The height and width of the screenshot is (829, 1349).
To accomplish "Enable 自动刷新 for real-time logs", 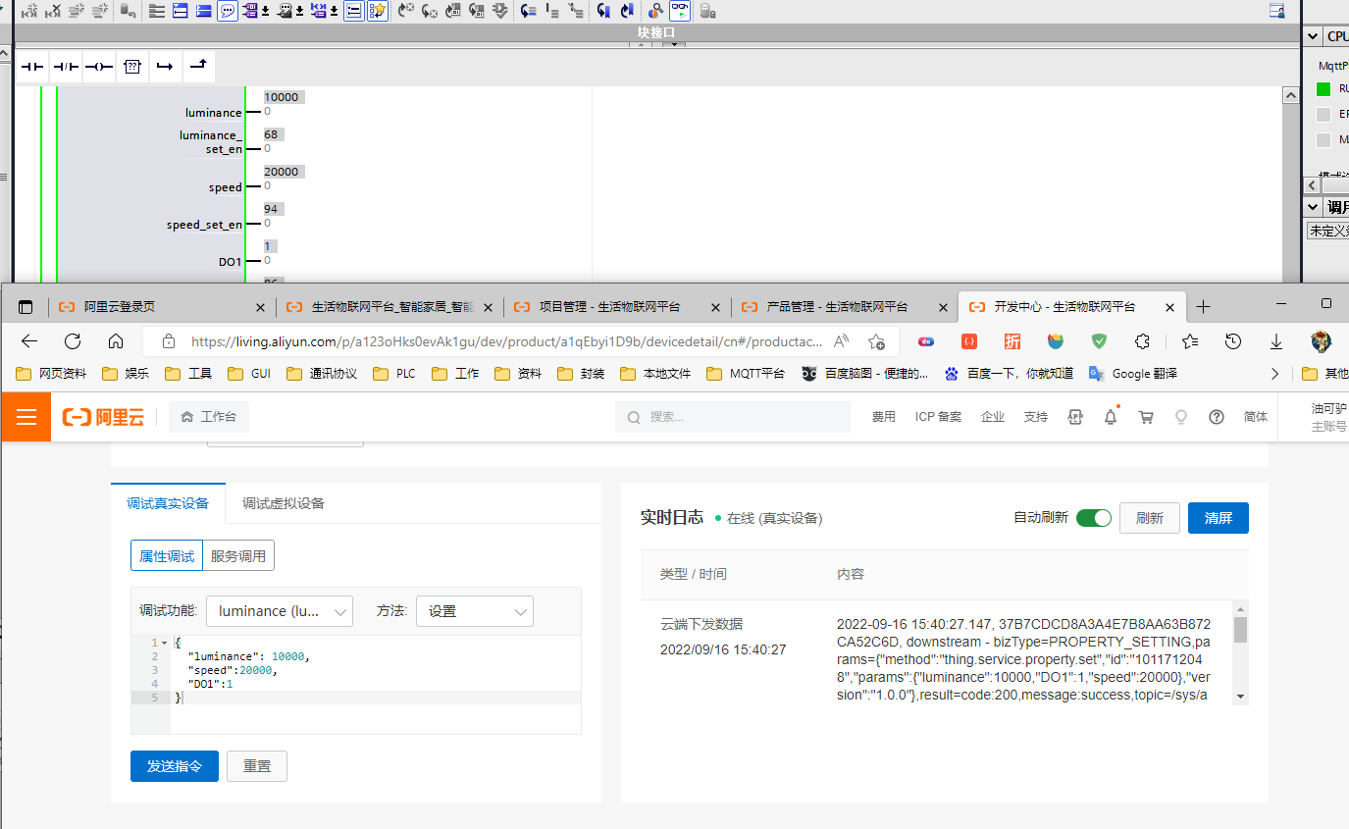I will pos(1093,517).
